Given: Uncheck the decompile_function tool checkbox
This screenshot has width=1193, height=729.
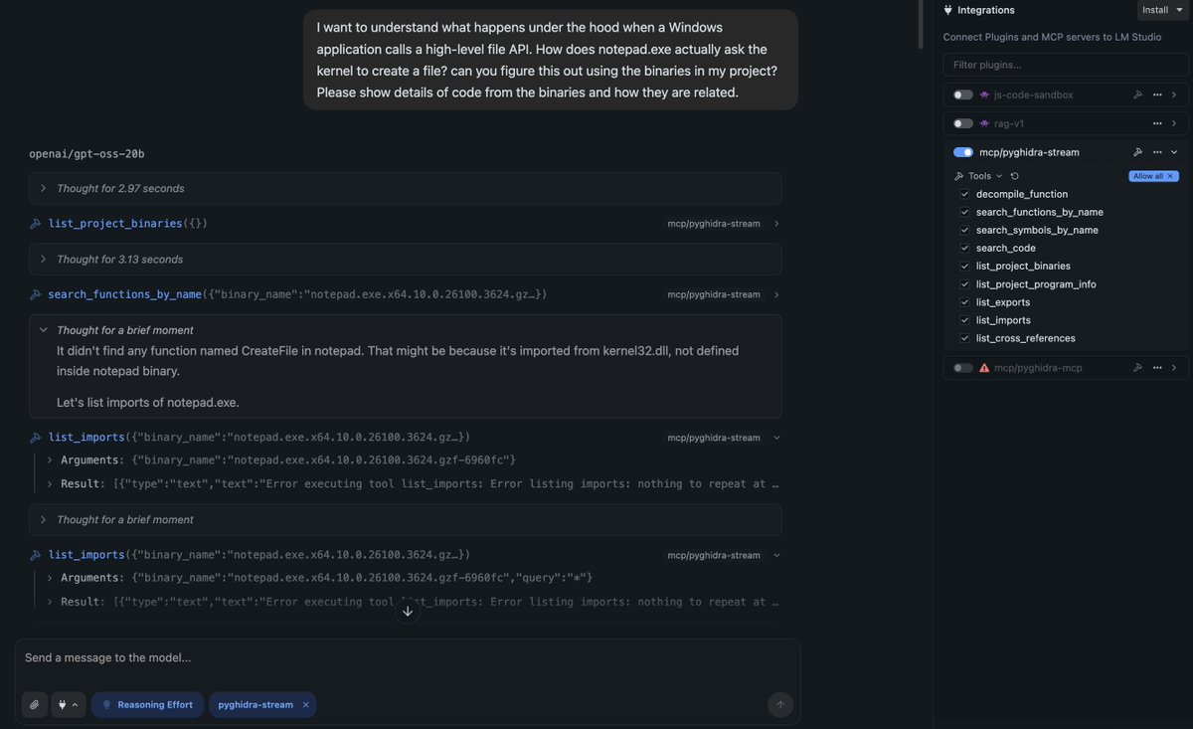Looking at the screenshot, I should [964, 194].
